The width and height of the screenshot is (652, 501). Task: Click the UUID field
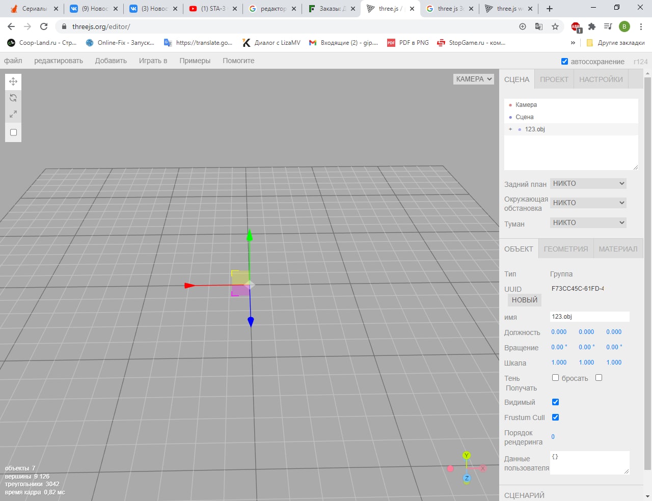click(578, 289)
